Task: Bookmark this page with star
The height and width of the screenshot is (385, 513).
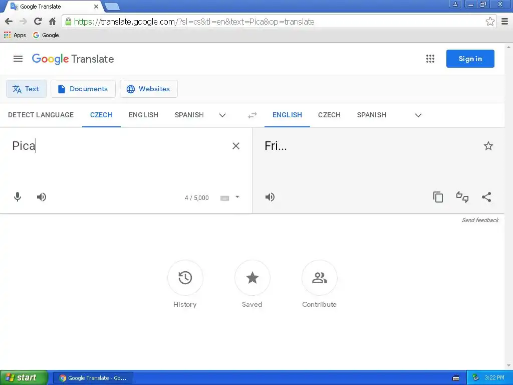Action: coord(490,22)
